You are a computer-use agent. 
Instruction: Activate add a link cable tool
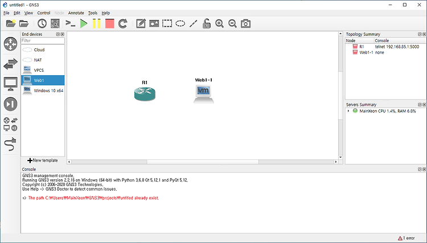tap(11, 144)
